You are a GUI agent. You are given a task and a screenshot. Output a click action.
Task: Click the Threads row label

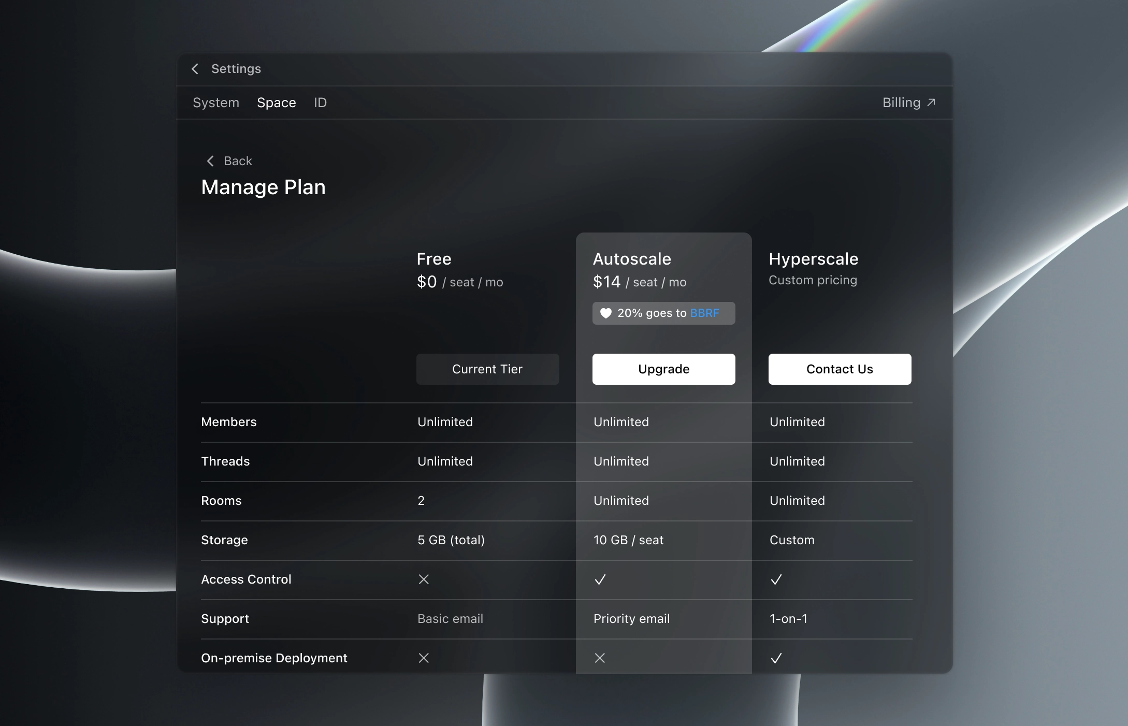[225, 461]
